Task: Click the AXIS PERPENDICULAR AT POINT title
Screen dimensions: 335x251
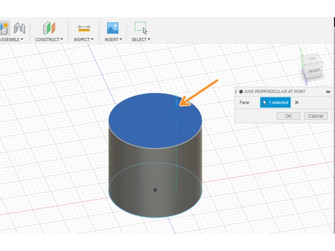Action: point(274,92)
